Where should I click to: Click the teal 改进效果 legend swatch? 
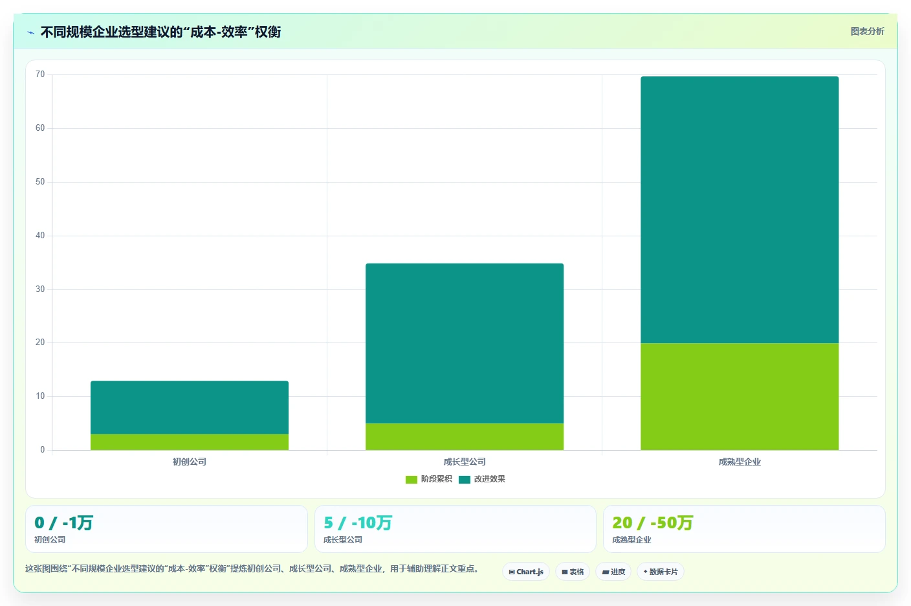[x=465, y=480]
